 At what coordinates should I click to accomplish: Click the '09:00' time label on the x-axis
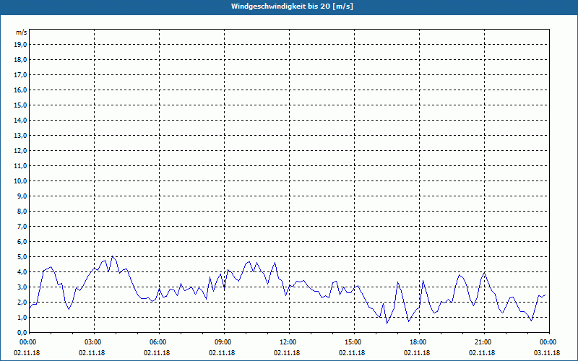[x=224, y=342]
